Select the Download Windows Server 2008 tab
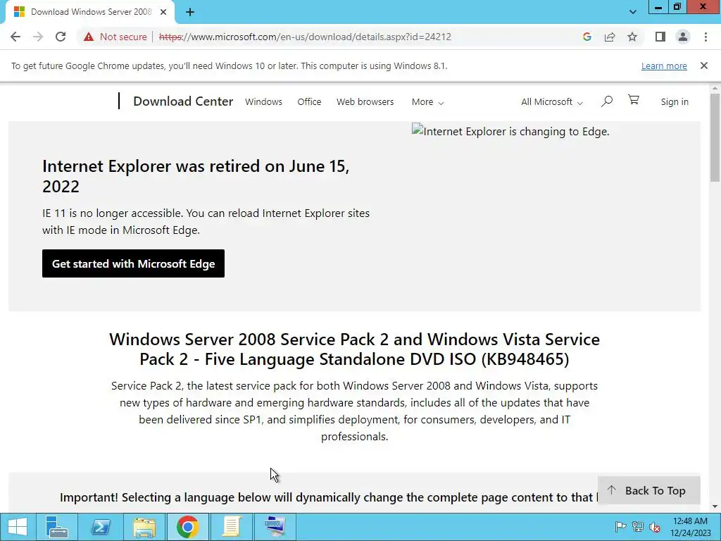The height and width of the screenshot is (541, 721). click(x=91, y=12)
